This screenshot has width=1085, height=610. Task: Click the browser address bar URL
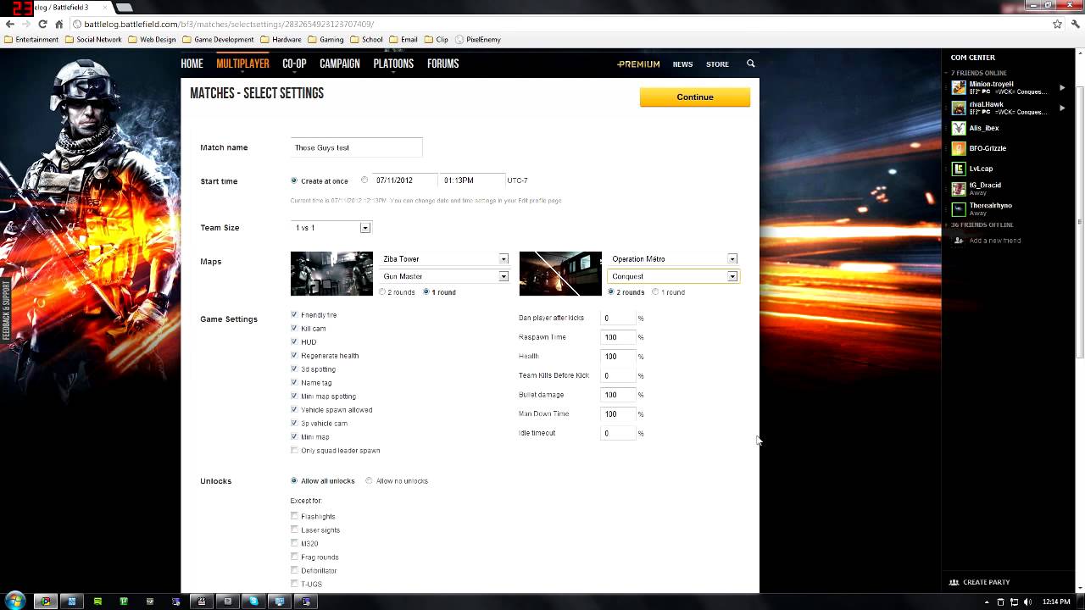point(229,24)
